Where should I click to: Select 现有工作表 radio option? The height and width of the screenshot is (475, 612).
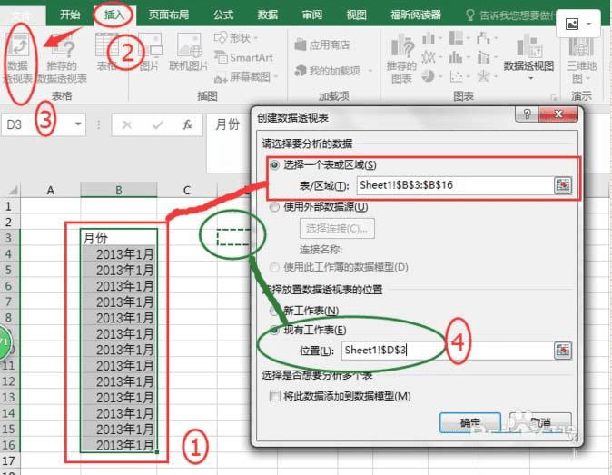[275, 331]
